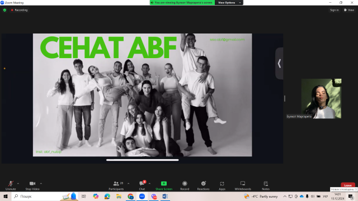Image resolution: width=358 pixels, height=201 pixels.
Task: Open the Apps icon
Action: click(x=222, y=185)
